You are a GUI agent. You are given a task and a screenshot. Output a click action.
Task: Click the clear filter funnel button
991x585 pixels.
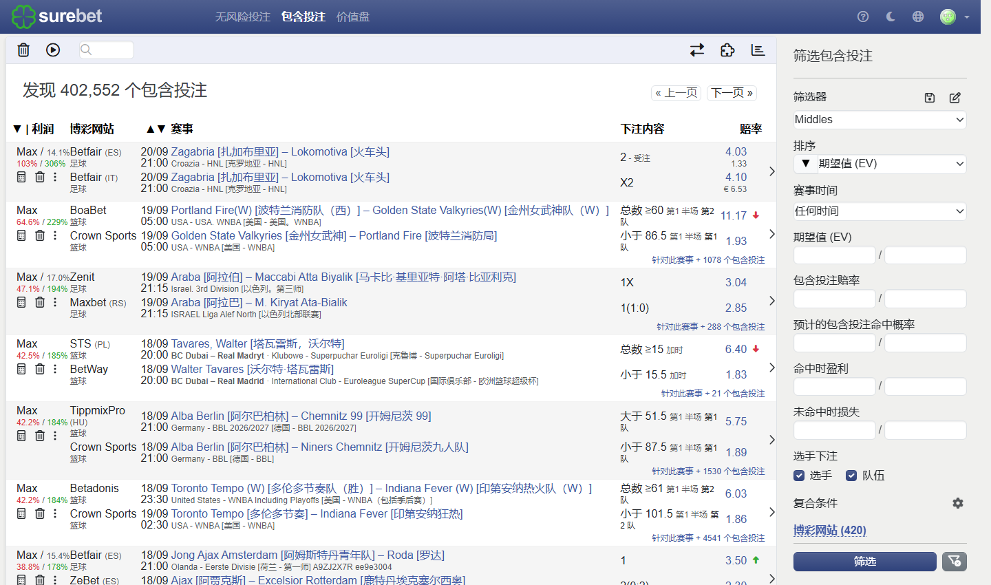point(954,562)
